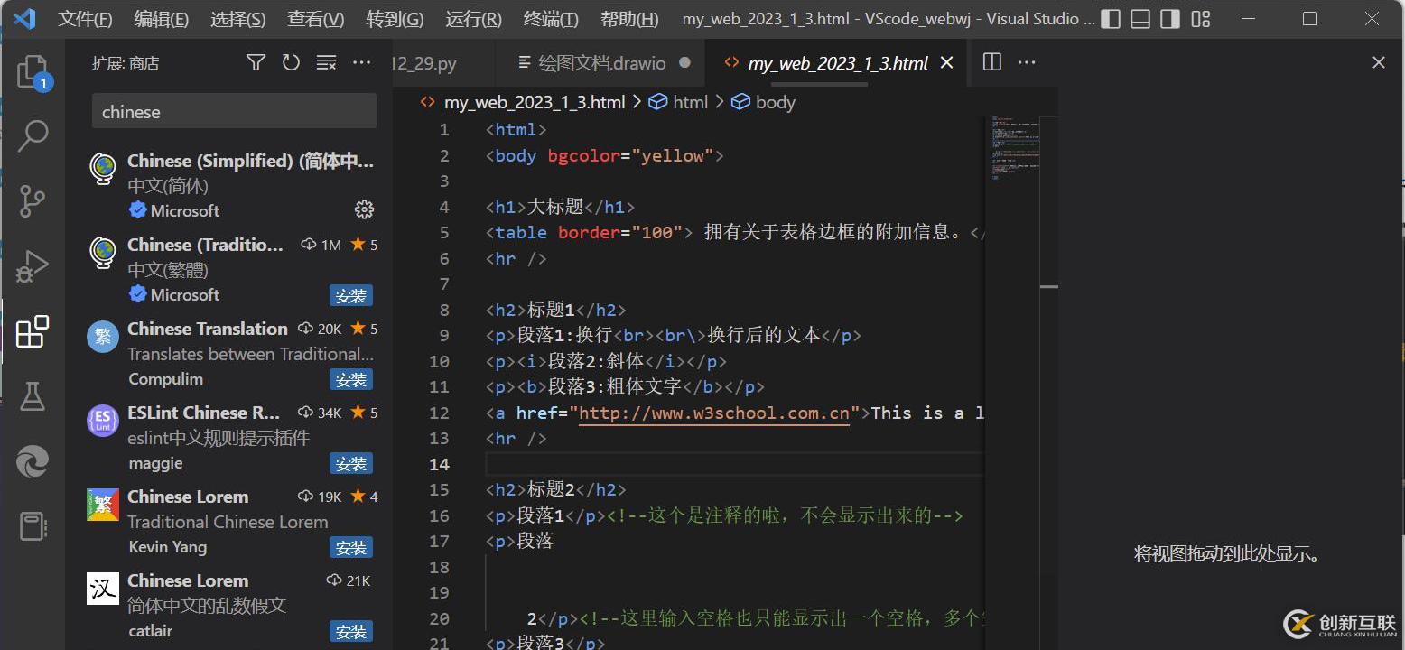
Task: Filter extensions with the funnel icon
Action: point(256,62)
